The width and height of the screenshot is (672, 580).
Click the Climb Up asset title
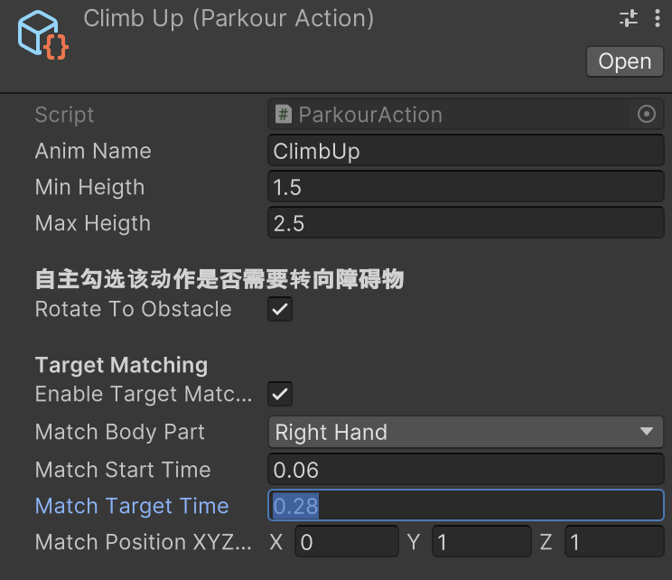point(229,18)
